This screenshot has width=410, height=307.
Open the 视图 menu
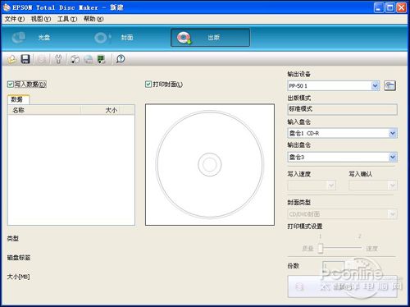point(41,19)
